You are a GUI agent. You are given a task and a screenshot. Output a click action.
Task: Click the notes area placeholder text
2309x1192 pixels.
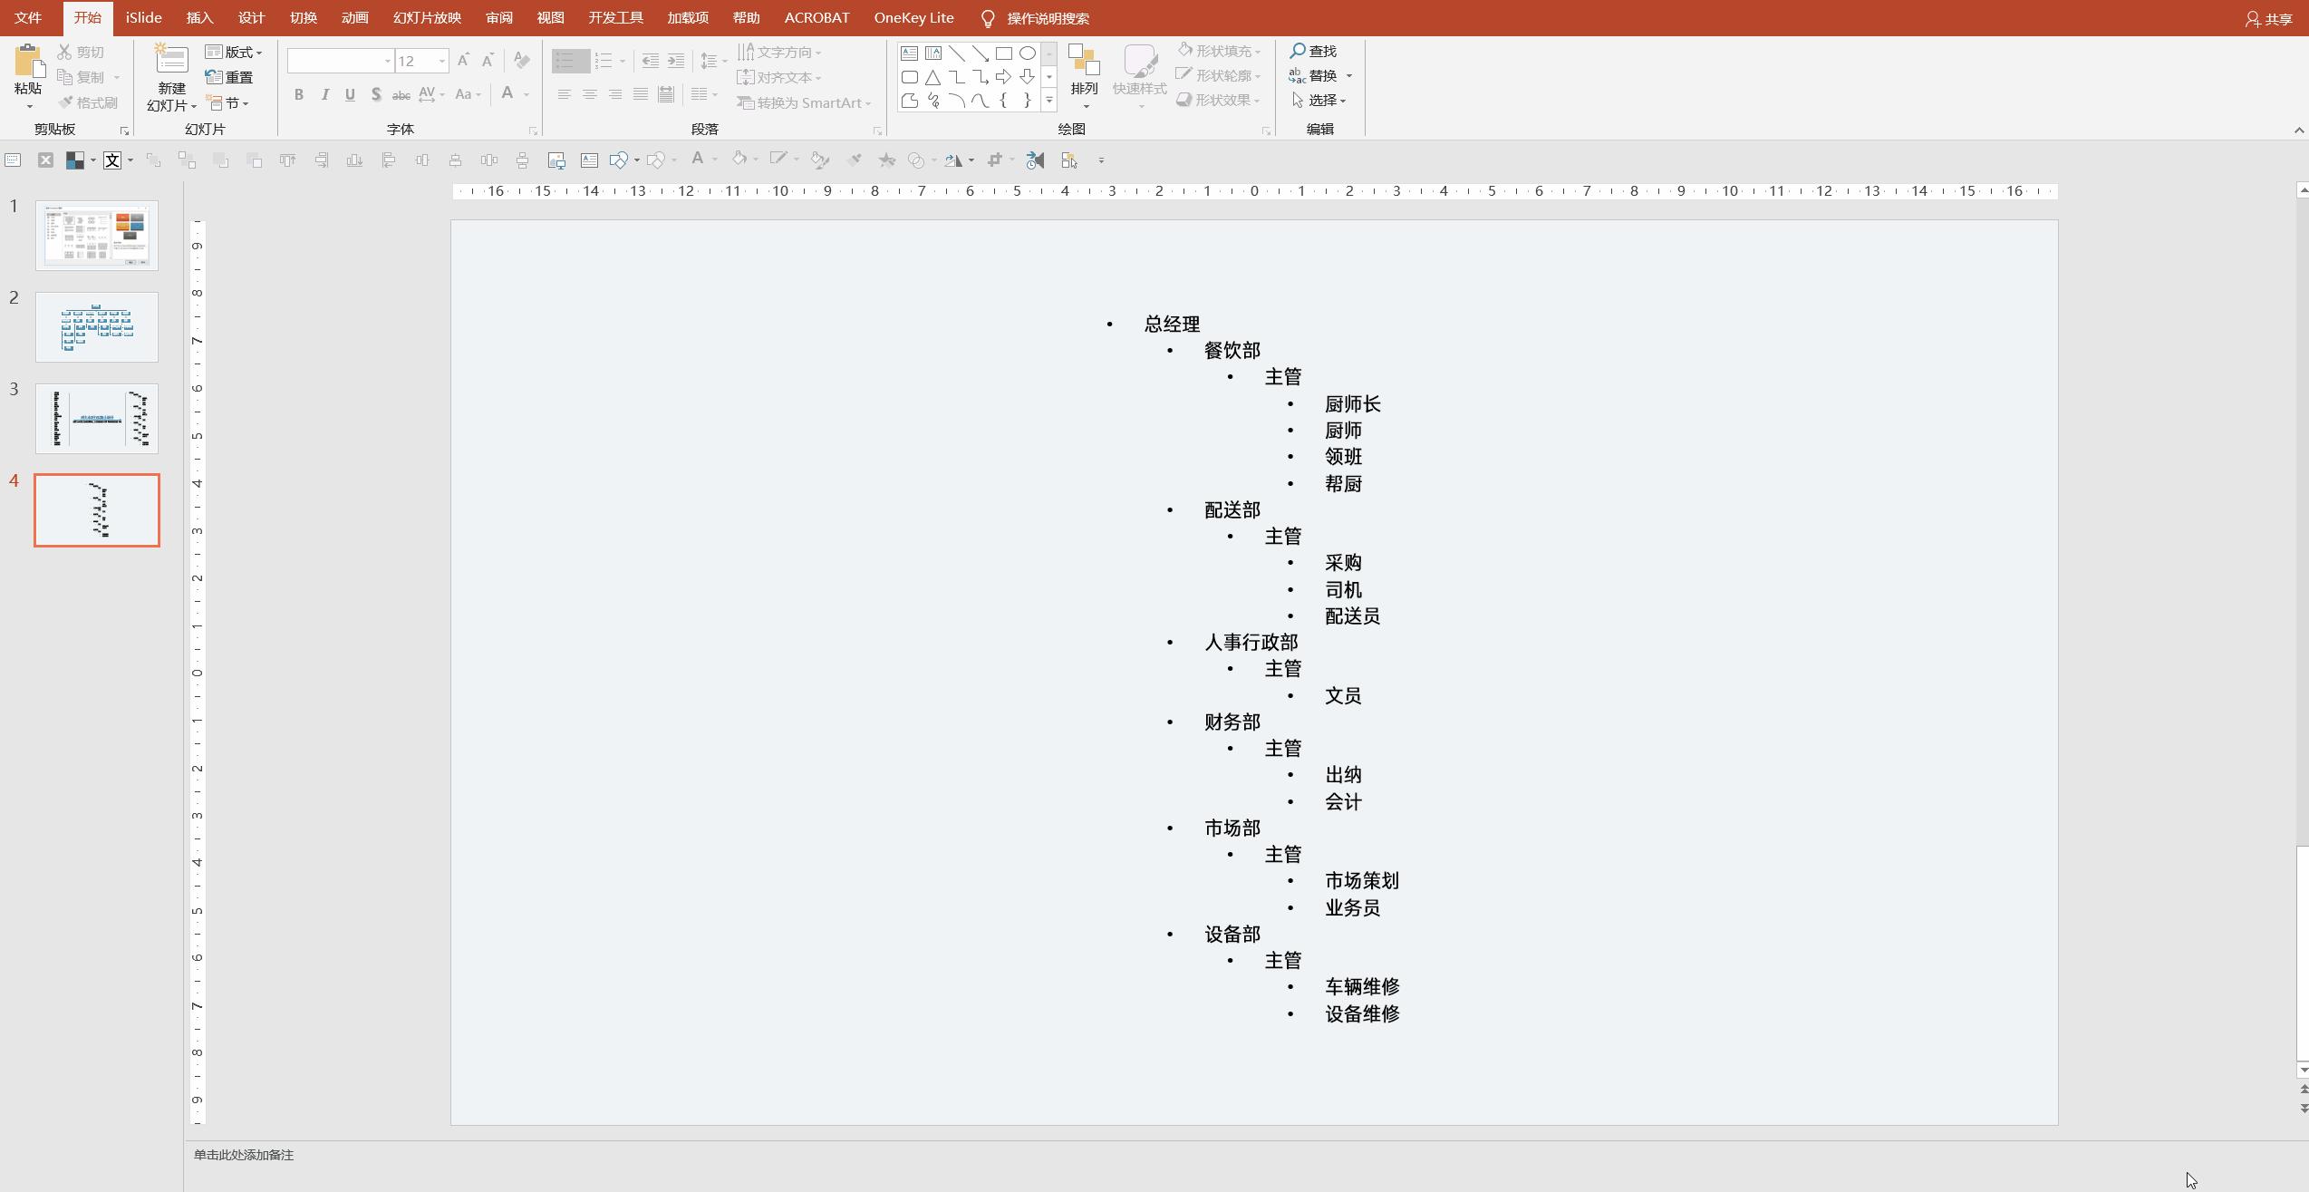(x=244, y=1155)
